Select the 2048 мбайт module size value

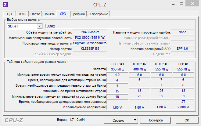click(90, 32)
